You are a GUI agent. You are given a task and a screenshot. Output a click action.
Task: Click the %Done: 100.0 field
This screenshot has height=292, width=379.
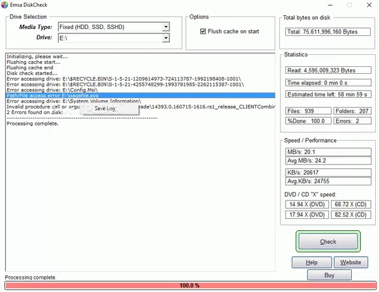(308, 121)
